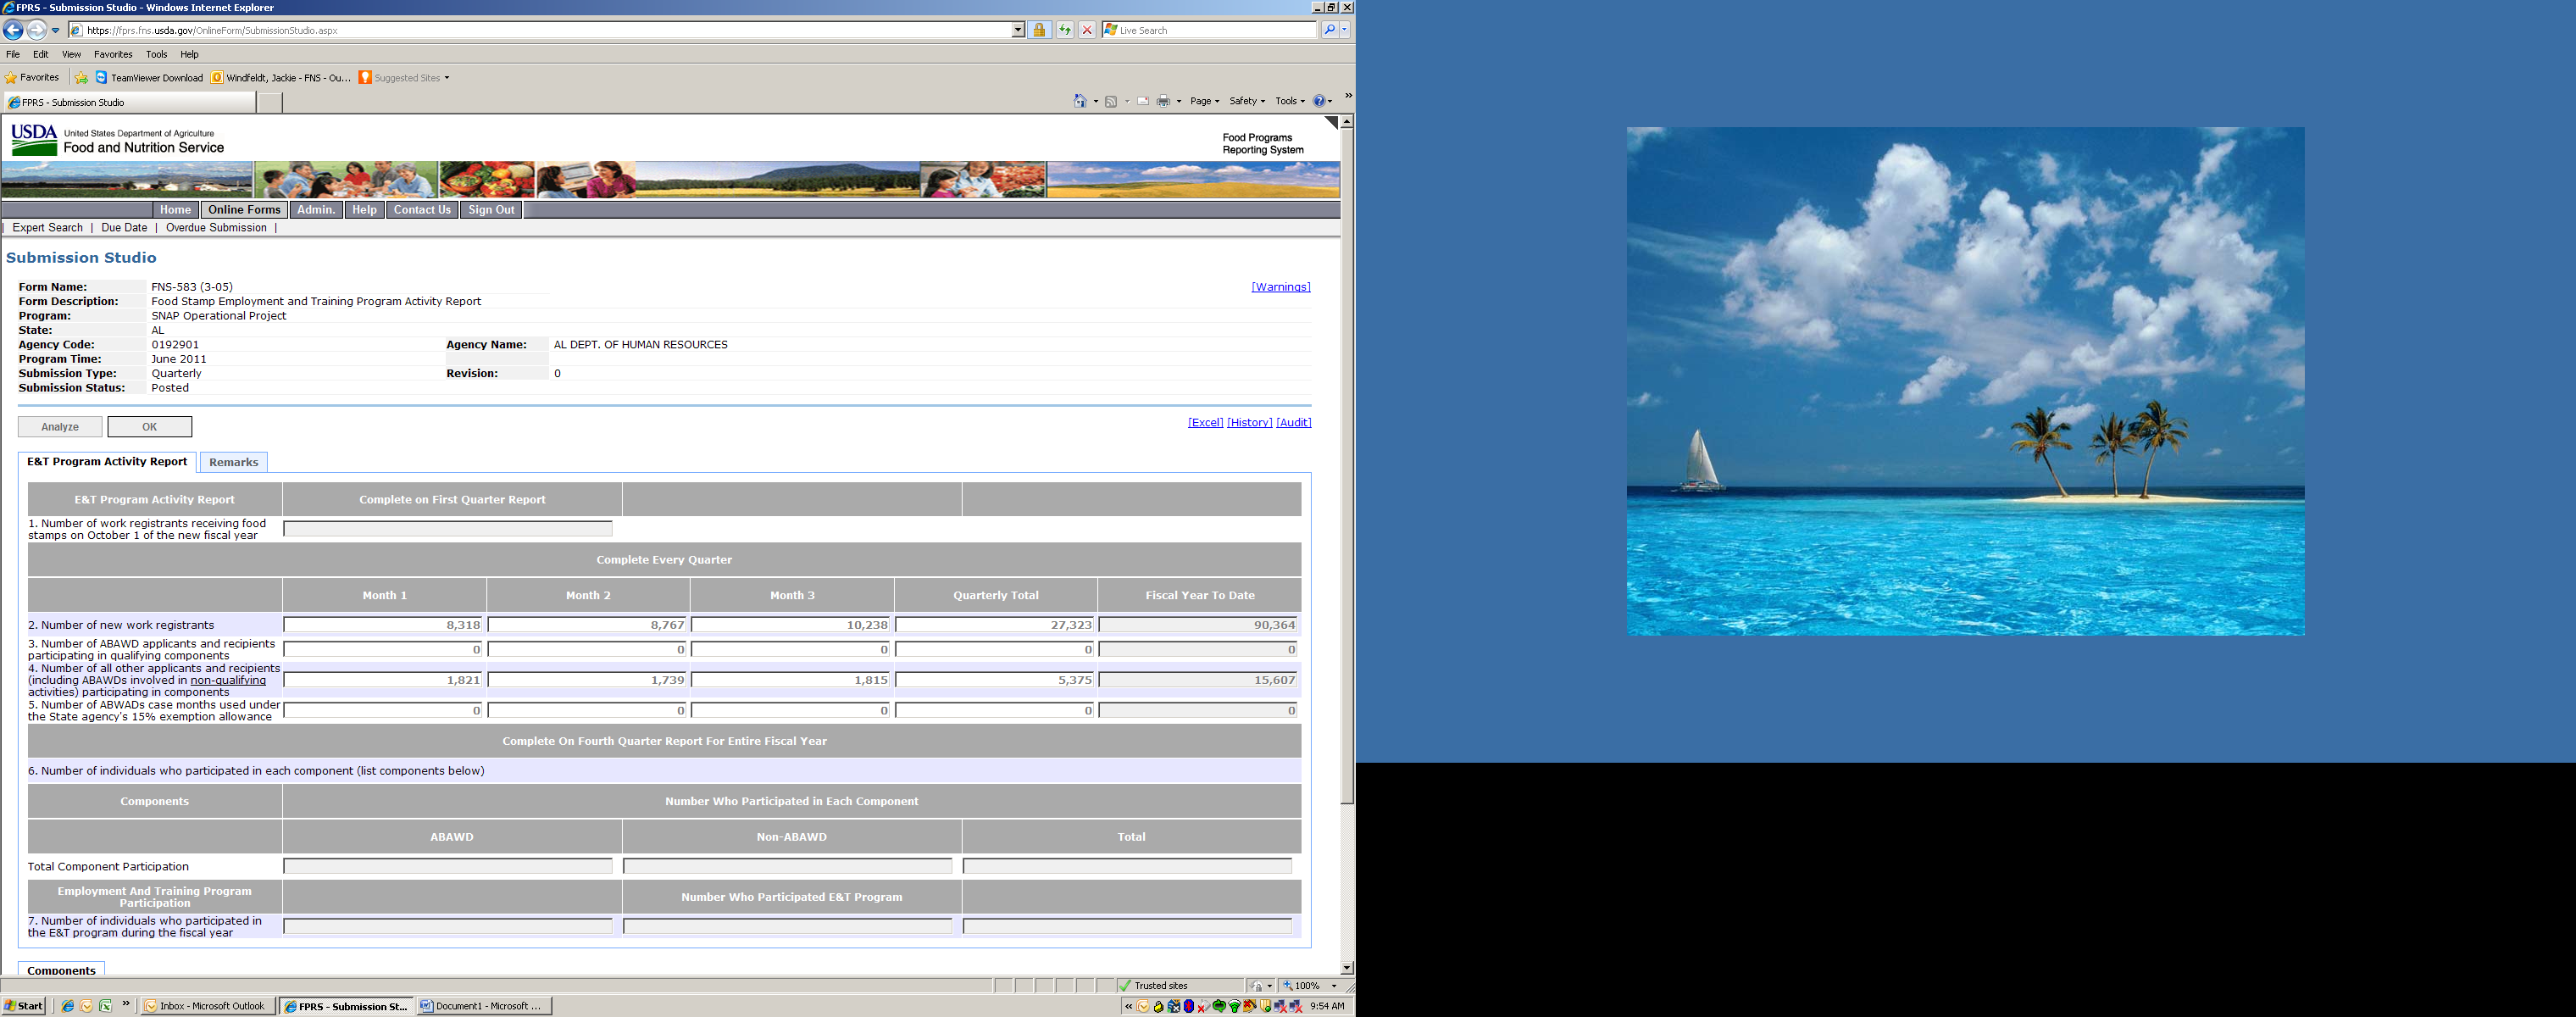Click the IE home page icon

pos(1080,101)
